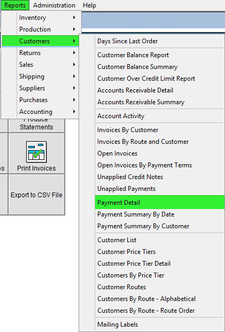Click the Print Invoices button label

click(x=36, y=168)
